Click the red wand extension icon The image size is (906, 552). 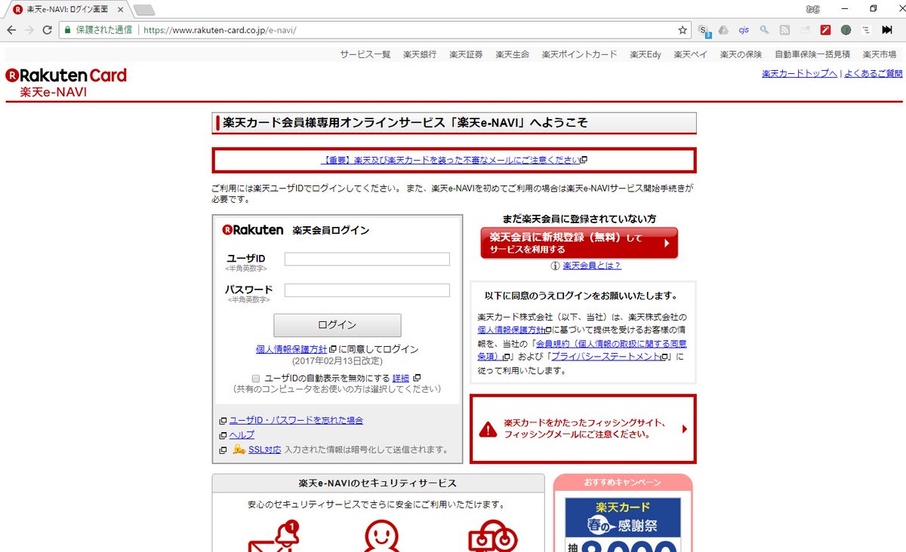[825, 30]
